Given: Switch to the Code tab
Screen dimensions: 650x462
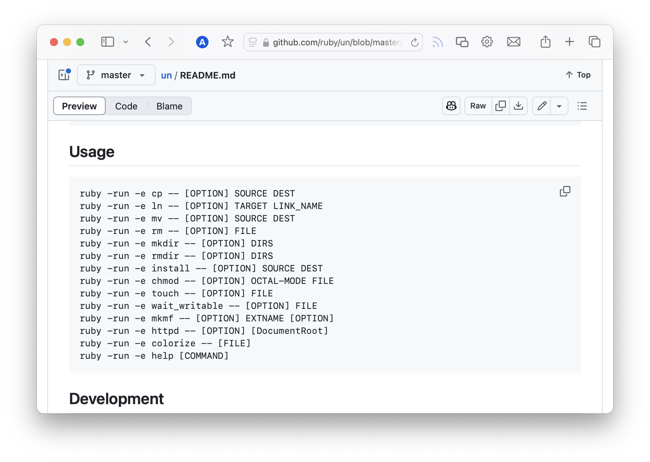Looking at the screenshot, I should pyautogui.click(x=126, y=106).
